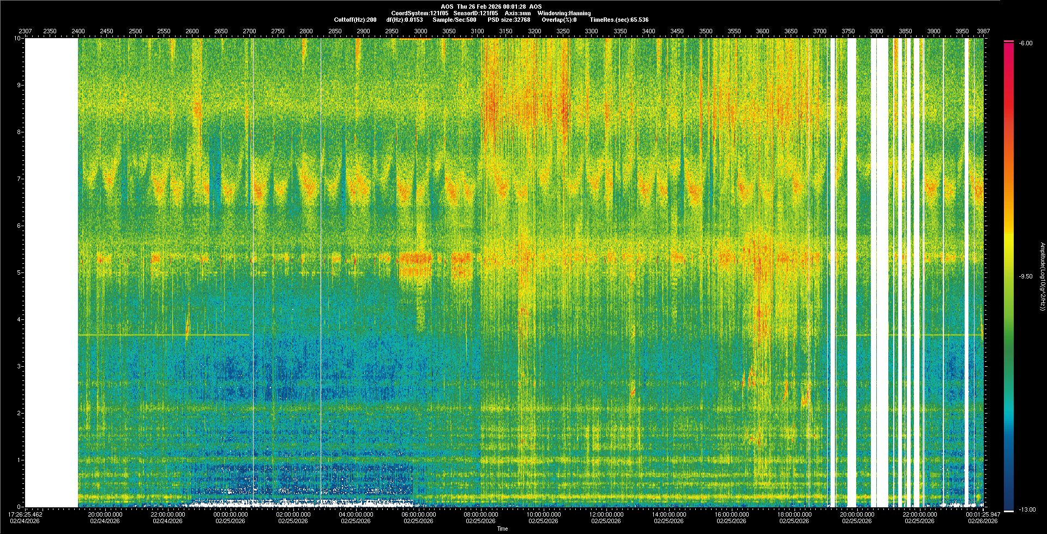Click the start timestamp 17:26:25.462

point(26,514)
